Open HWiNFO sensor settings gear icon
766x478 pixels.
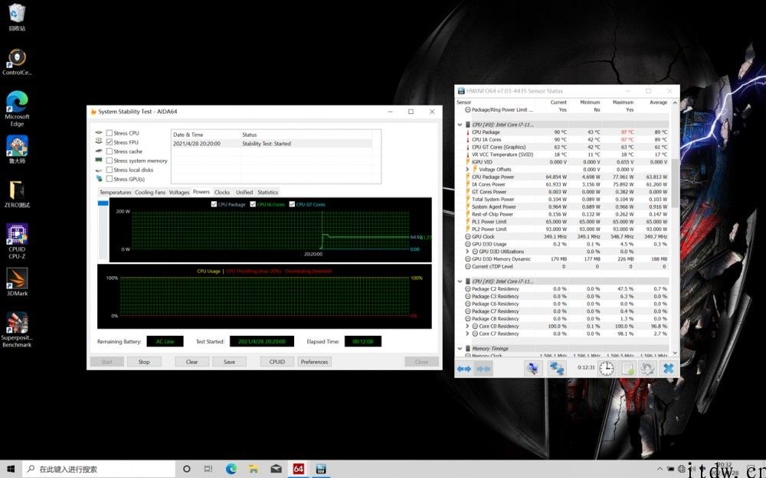pyautogui.click(x=648, y=369)
